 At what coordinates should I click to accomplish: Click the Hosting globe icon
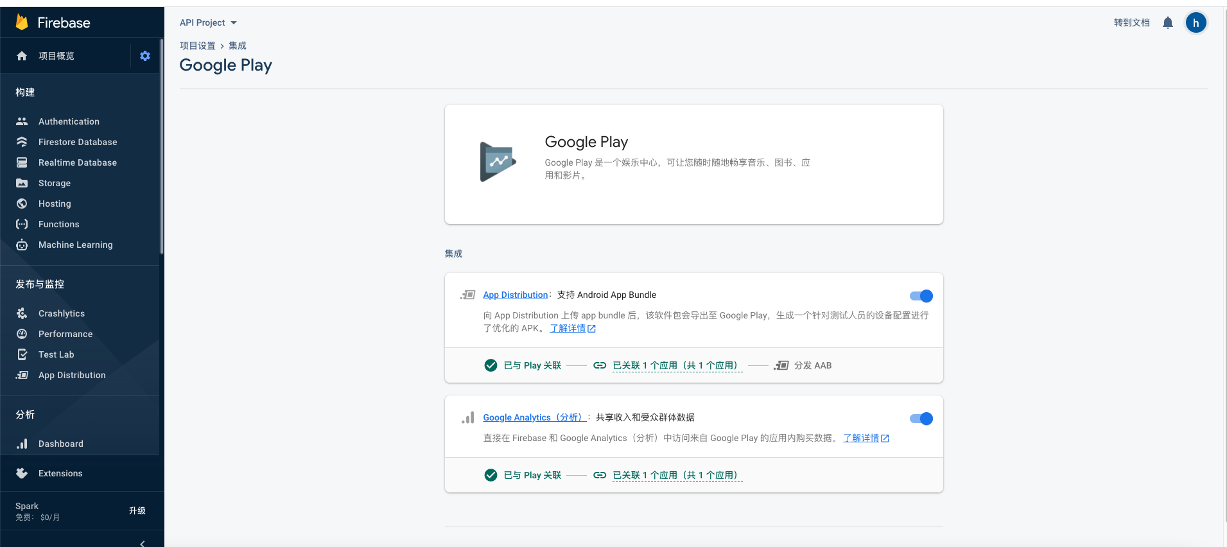(x=22, y=204)
